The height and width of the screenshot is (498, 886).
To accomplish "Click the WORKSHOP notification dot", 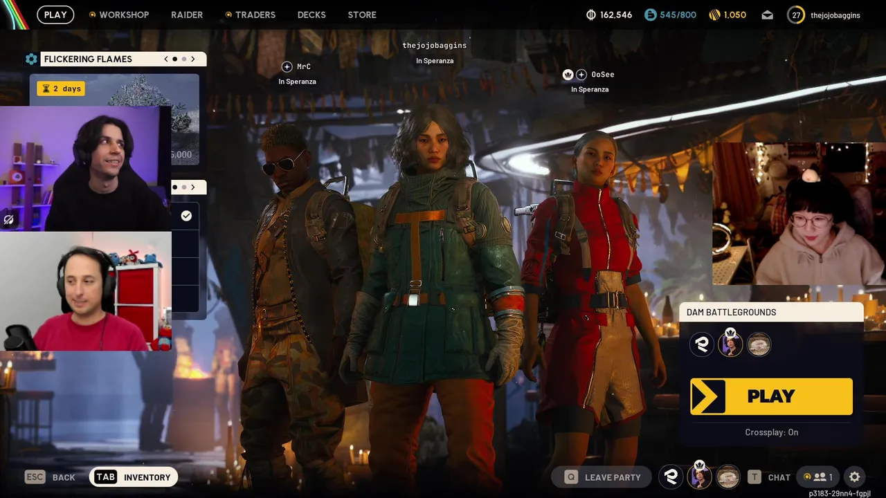I will [93, 15].
